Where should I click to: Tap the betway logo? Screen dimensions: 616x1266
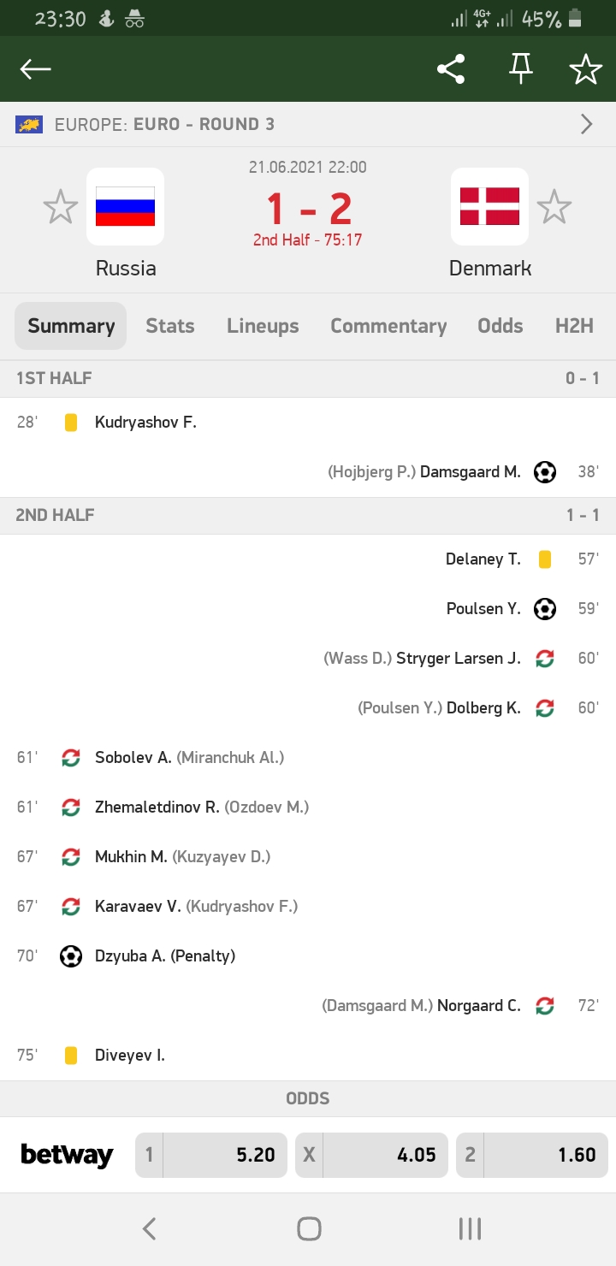pos(67,1156)
